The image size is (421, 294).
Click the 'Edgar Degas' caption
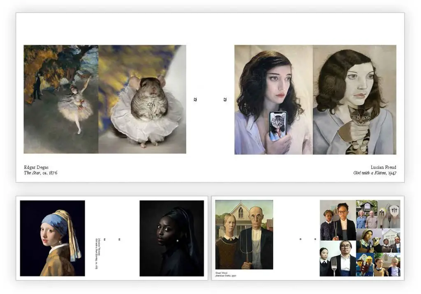click(x=36, y=167)
